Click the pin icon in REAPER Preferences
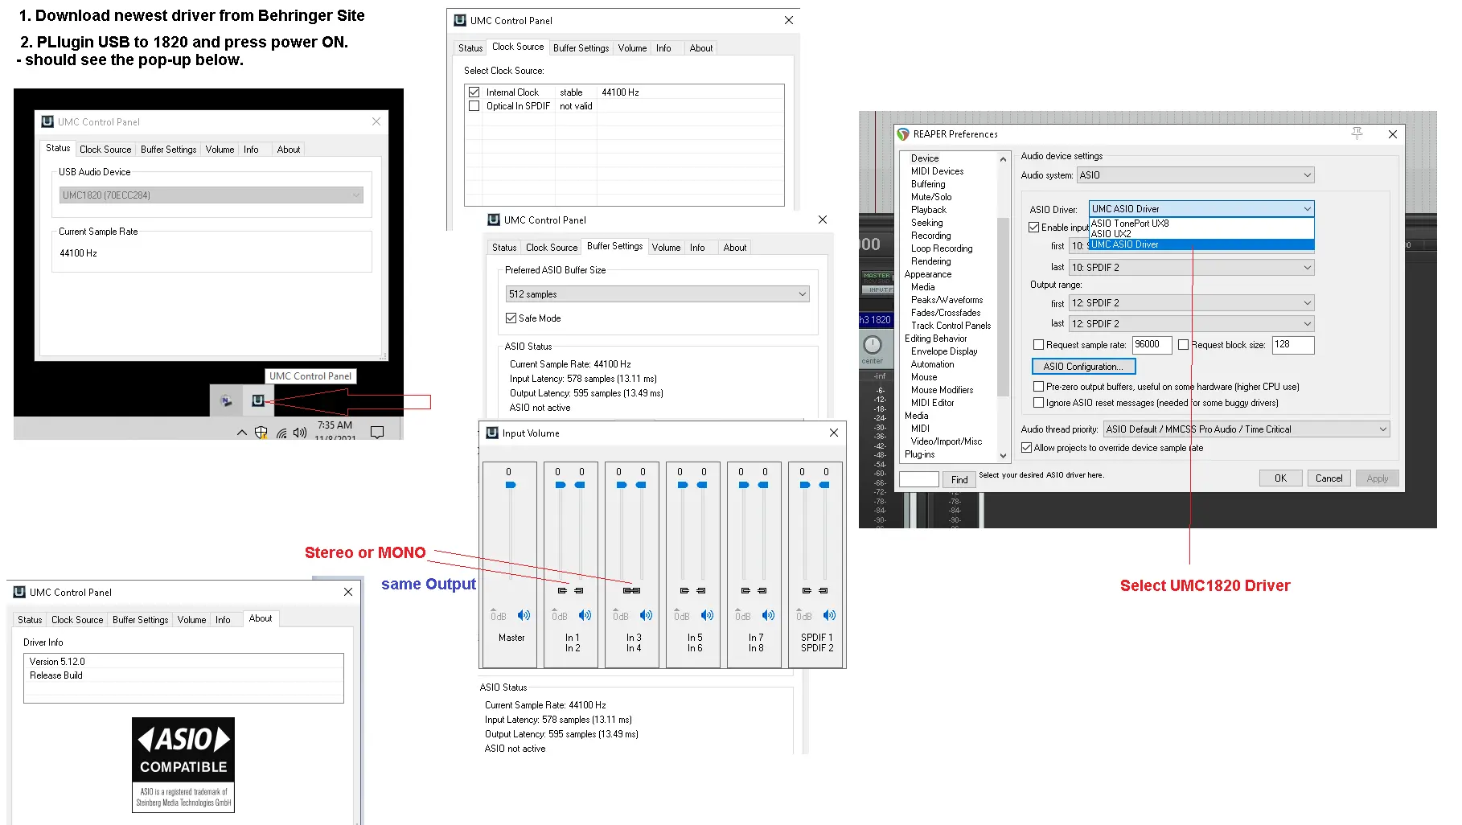1462x825 pixels. click(x=1357, y=133)
